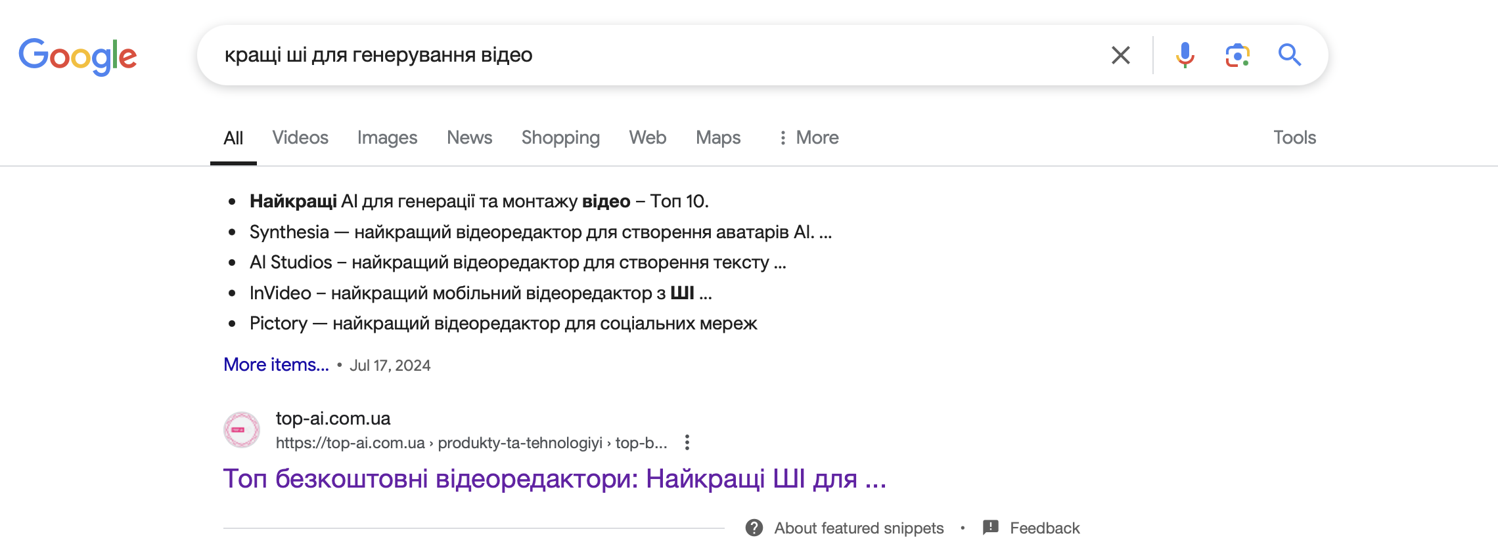Expand the More search filters menu
Viewport: 1498px width, 546px height.
tap(809, 138)
